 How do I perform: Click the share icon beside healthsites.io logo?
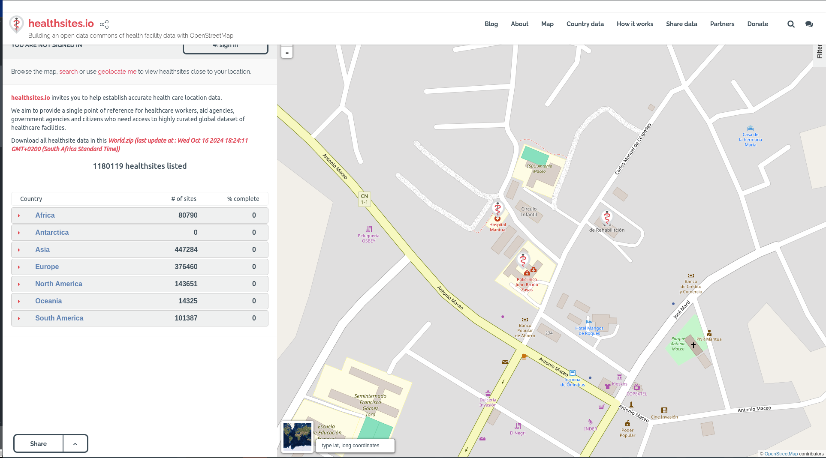104,24
